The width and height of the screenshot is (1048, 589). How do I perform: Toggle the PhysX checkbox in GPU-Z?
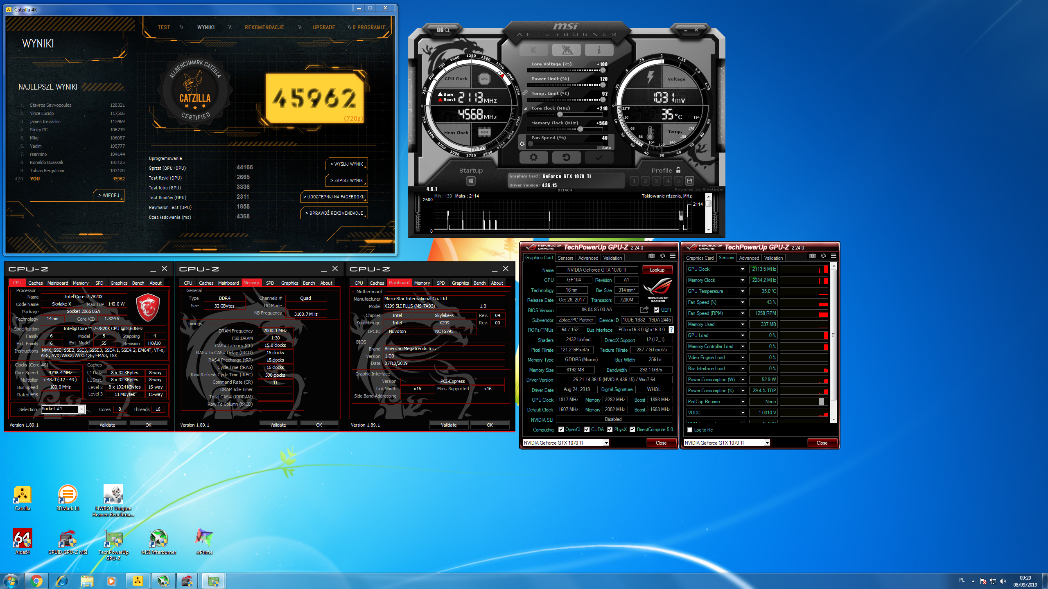click(610, 429)
